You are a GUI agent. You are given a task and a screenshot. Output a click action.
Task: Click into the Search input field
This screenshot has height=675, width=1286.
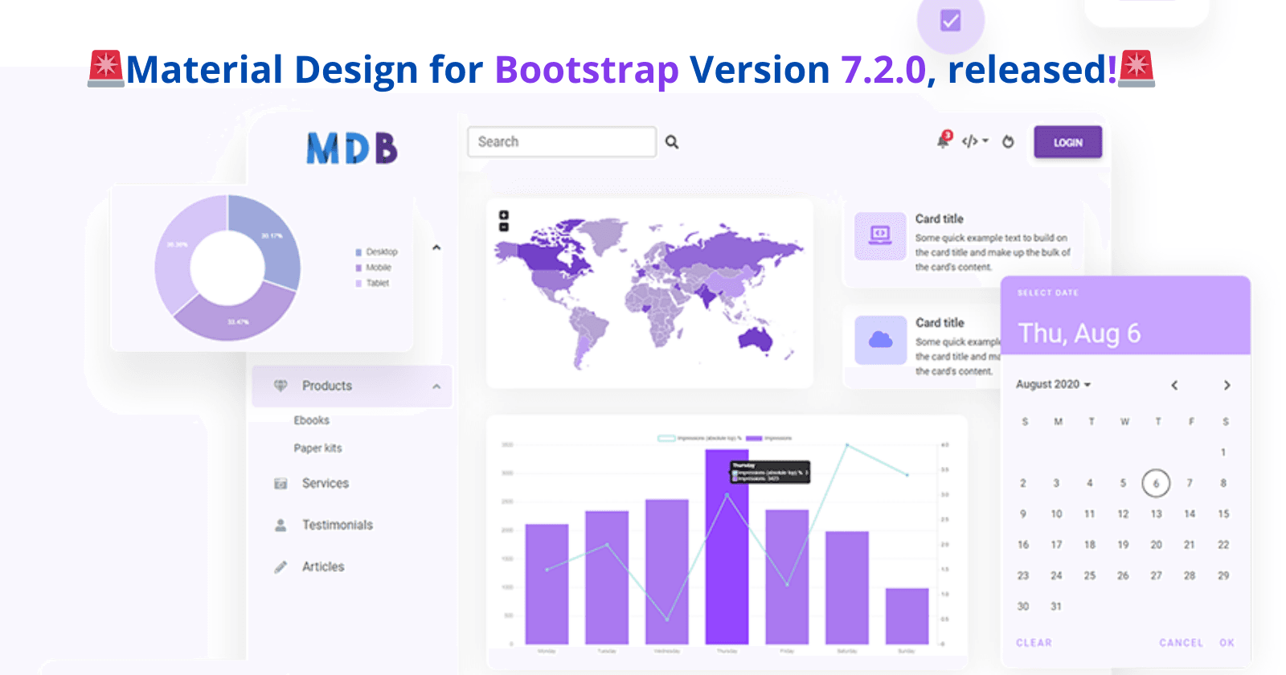[561, 142]
